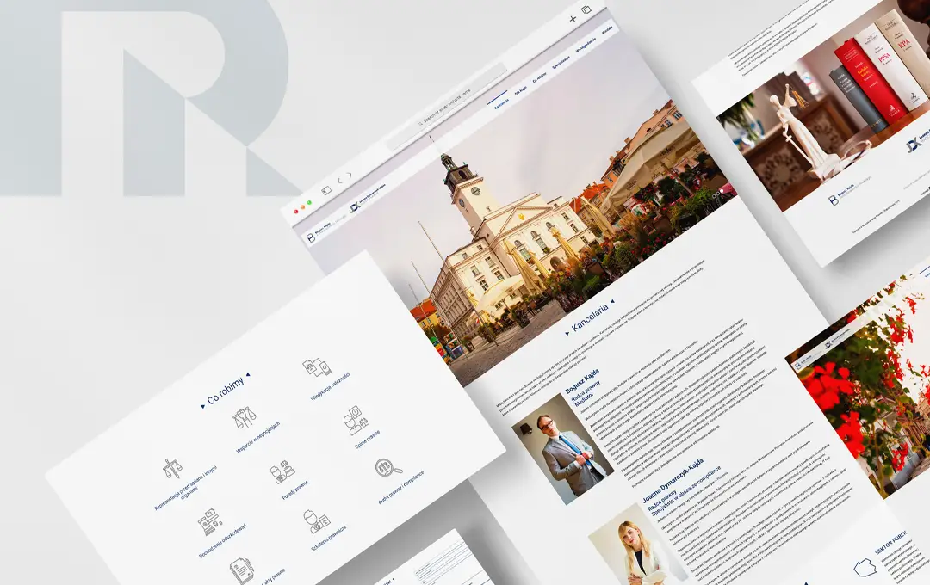930x585 pixels.
Task: Click the Opinie prawne person icon
Action: [356, 420]
